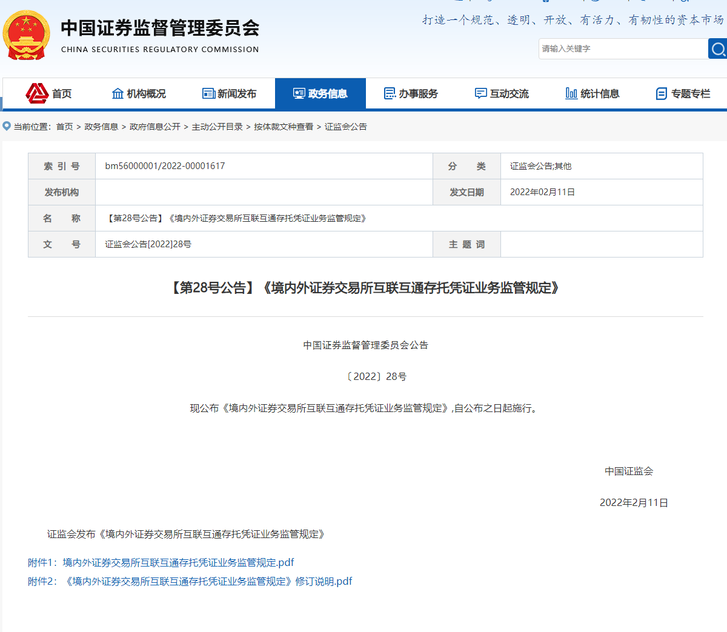This screenshot has height=632, width=727.
Task: Switch to the 统计信息 menu tab
Action: tap(599, 94)
